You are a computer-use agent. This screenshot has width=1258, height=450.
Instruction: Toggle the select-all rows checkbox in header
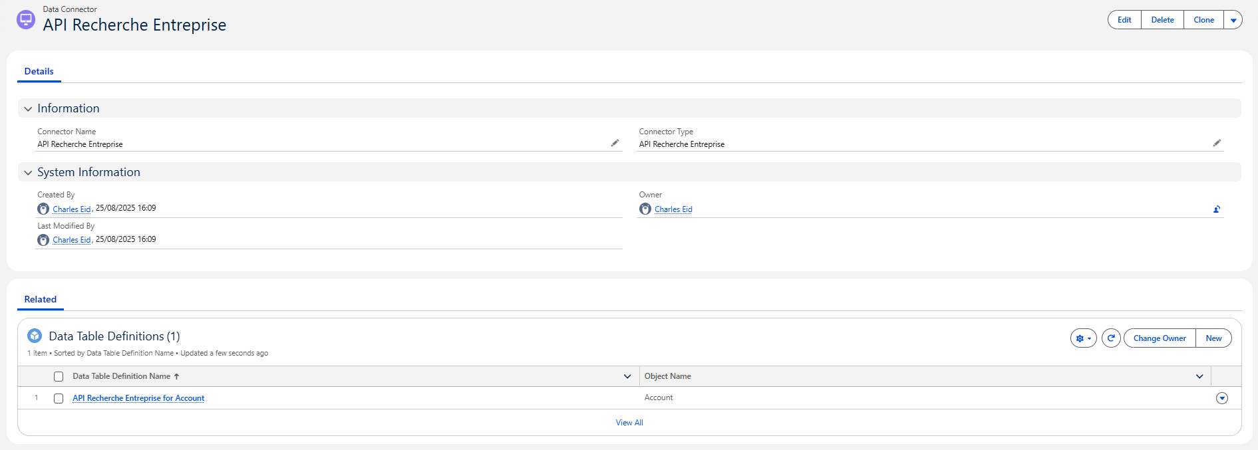point(59,377)
